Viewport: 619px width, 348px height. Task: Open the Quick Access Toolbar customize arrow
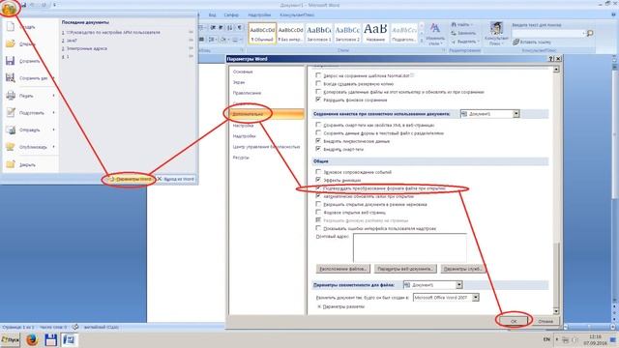[x=54, y=5]
